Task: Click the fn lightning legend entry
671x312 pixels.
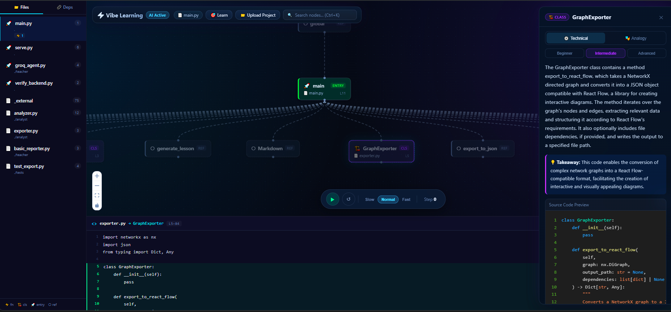Action: tap(9, 305)
